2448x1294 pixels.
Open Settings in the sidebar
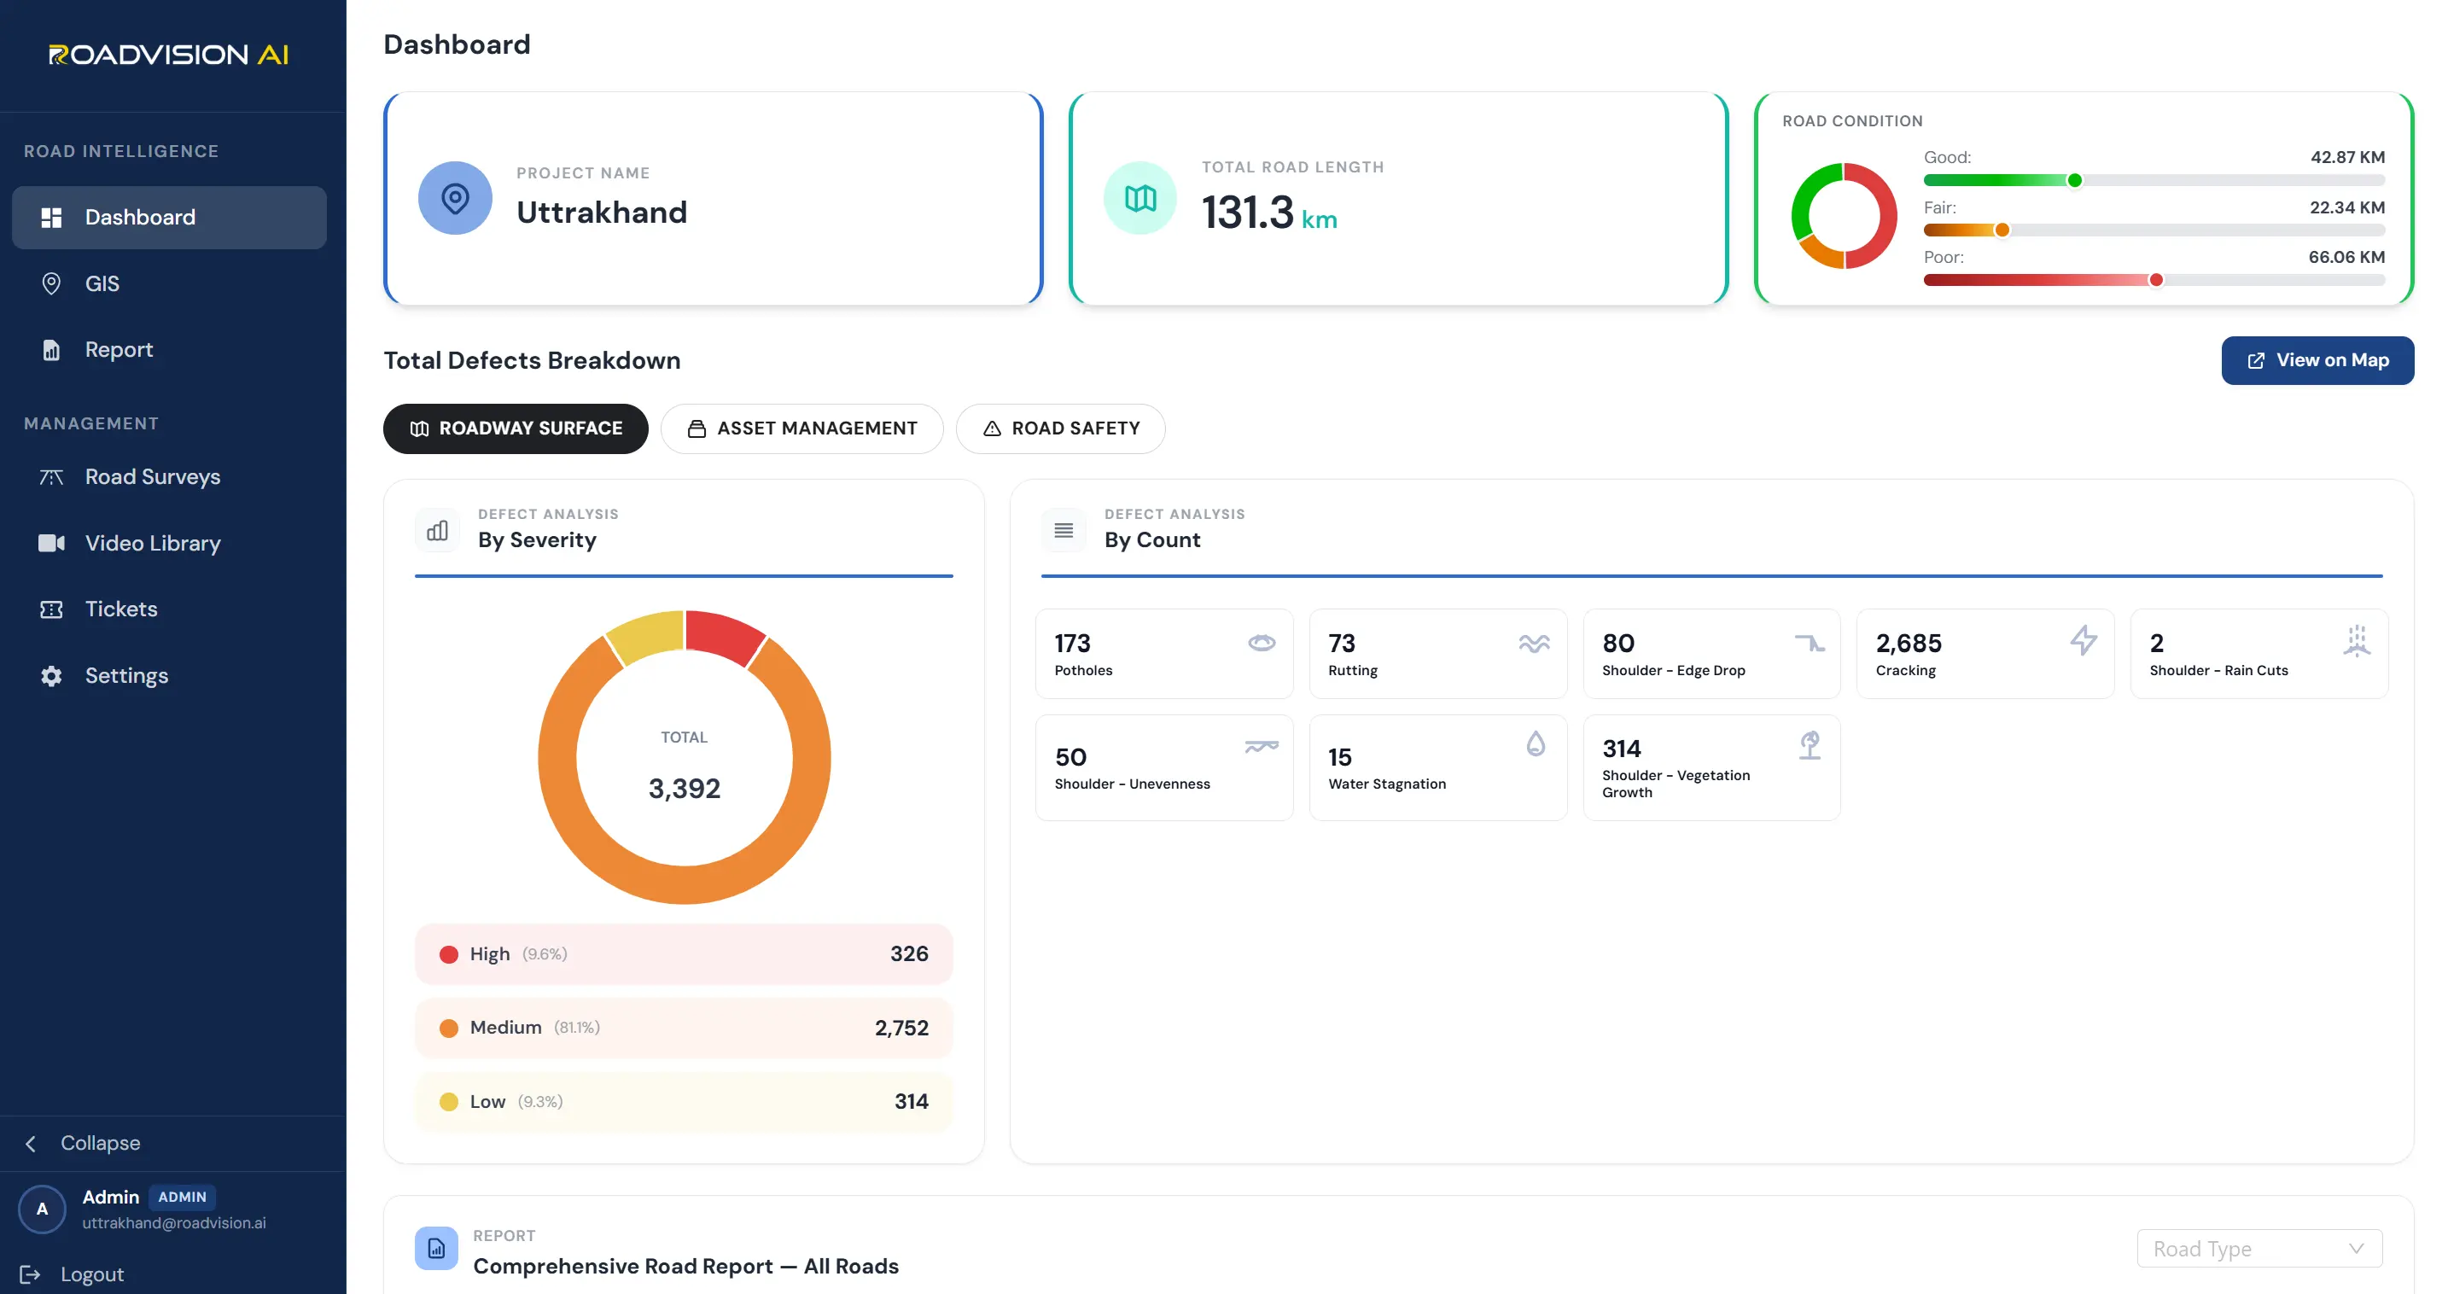point(169,675)
